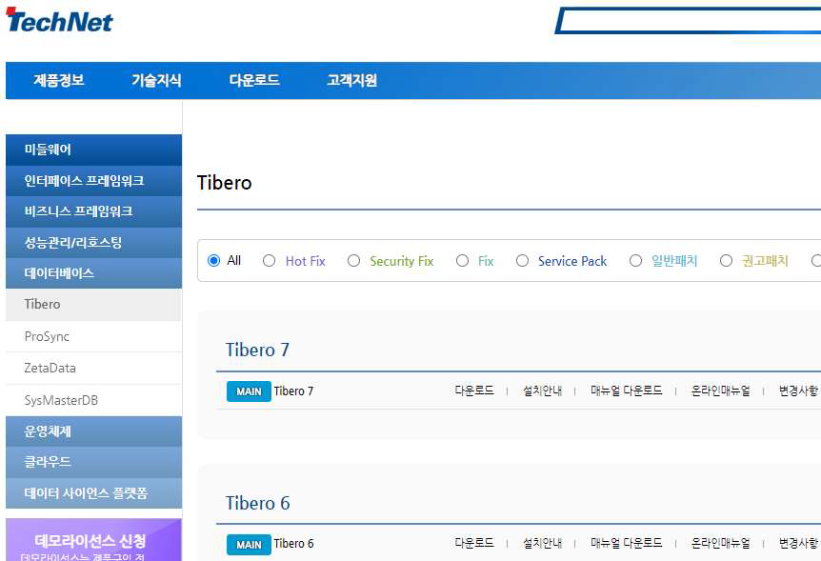Open 변경사항 in Tibero 6 row
The height and width of the screenshot is (561, 821).
pos(799,543)
